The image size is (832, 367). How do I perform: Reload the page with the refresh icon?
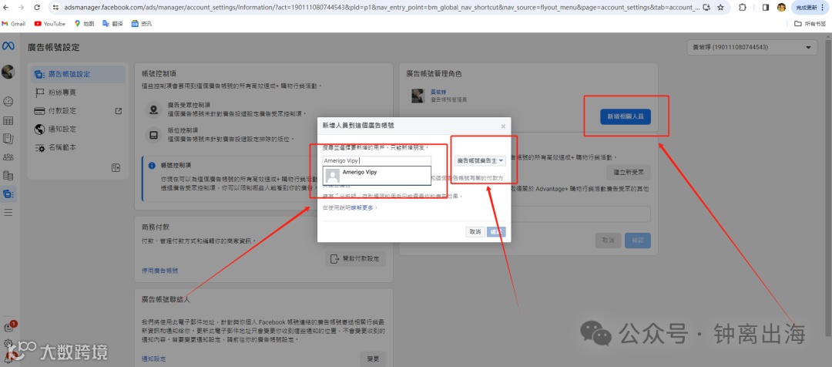pyautogui.click(x=37, y=8)
